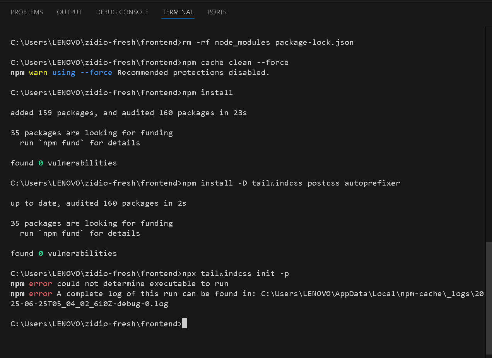Click the blue 'using --force' warning text
Viewport: 492px width, 358px height.
pyautogui.click(x=82, y=73)
